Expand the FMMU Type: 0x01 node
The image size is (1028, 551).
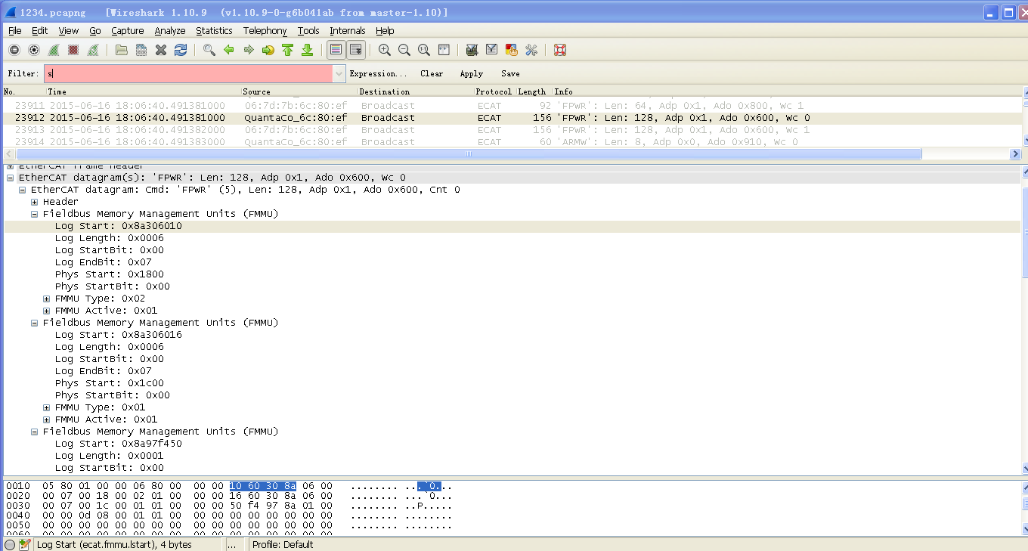pyautogui.click(x=47, y=407)
